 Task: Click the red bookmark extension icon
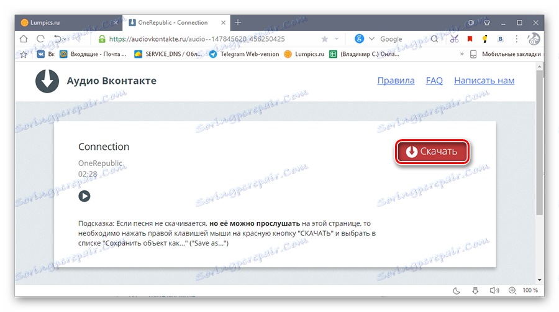[x=470, y=39]
